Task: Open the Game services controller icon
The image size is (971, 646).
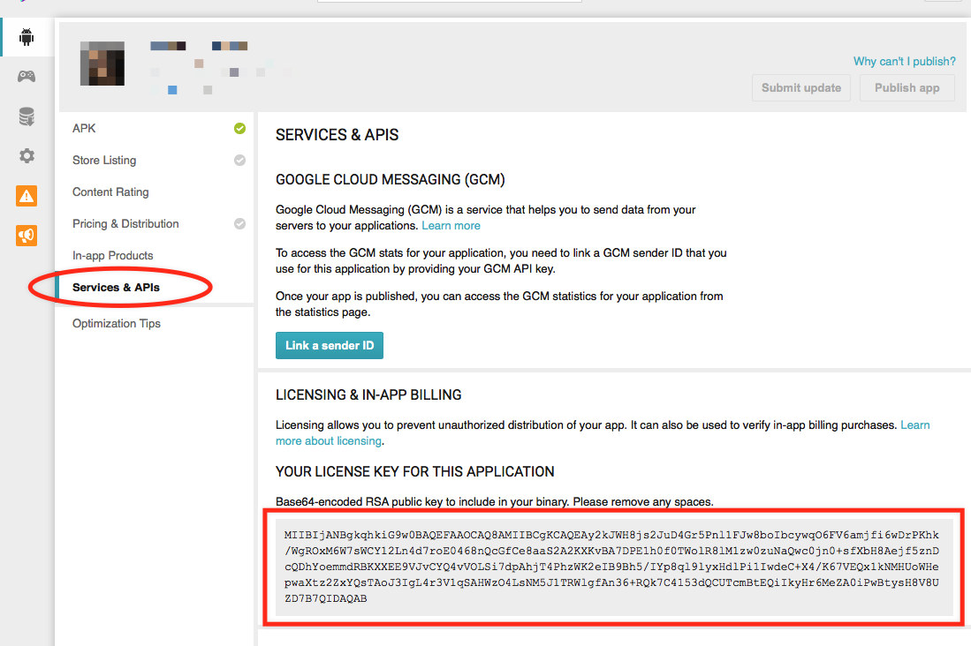Action: click(27, 76)
